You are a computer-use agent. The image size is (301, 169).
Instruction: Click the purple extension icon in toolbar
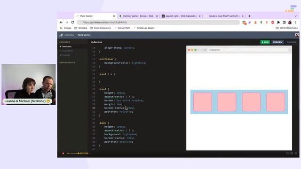pyautogui.click(x=250, y=23)
